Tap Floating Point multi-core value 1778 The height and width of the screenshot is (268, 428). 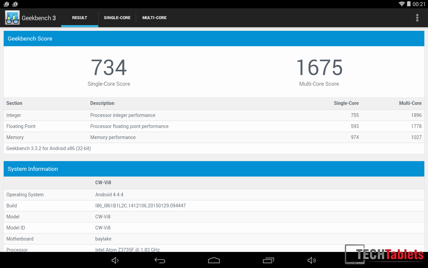click(x=416, y=126)
